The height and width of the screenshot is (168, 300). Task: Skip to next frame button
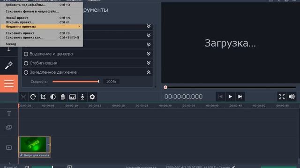click(240, 97)
